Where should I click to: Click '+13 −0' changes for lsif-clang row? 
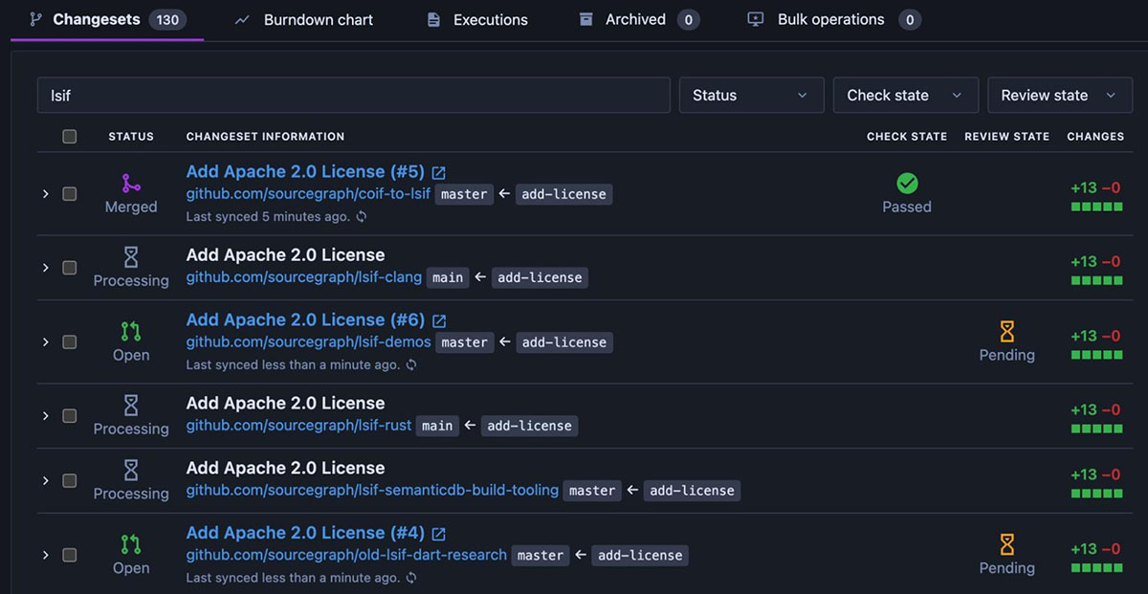point(1096,261)
